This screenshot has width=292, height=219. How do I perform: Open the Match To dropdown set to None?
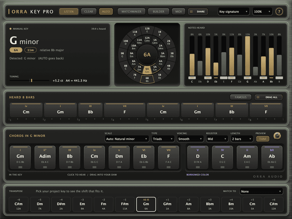pyautogui.click(x=261, y=191)
